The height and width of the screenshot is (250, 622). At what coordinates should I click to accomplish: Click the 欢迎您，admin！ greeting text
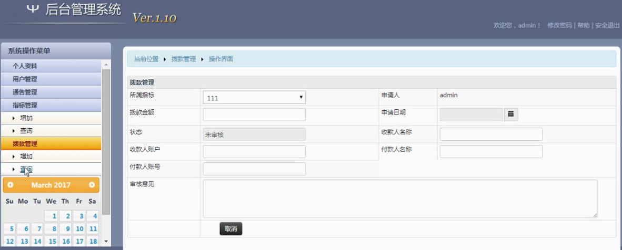pos(517,25)
